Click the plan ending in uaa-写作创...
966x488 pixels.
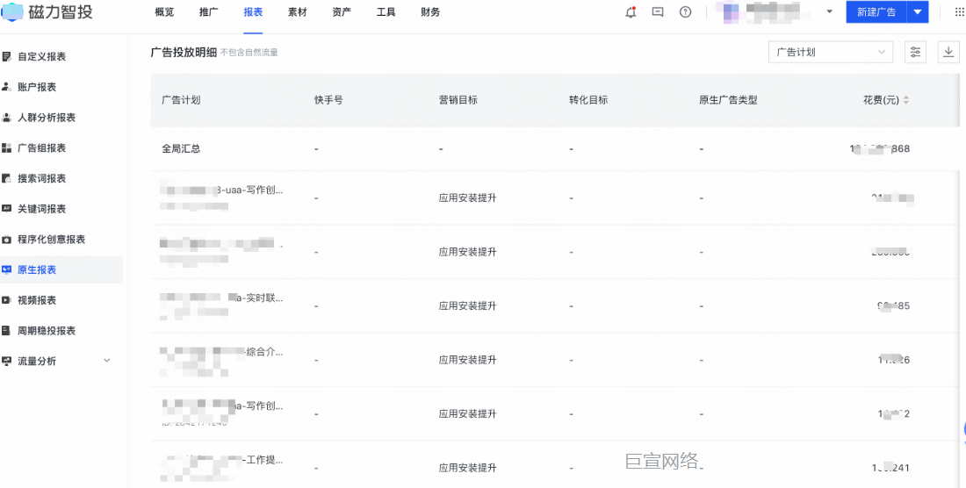(222, 190)
